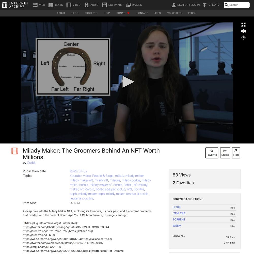This screenshot has width=254, height=254.
Task: Mute the video player volume
Action: tap(243, 31)
